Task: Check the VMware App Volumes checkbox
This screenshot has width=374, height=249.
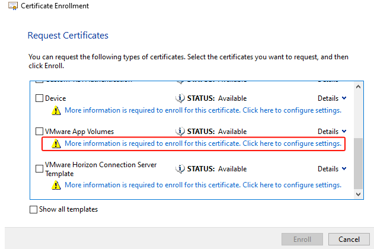Action: pos(39,131)
